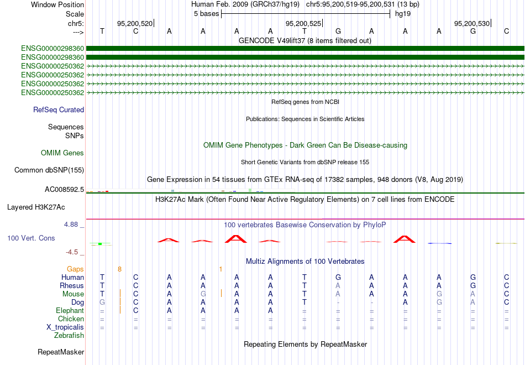
Task: Click the 100 Vert. Cons label
Action: [x=31, y=238]
